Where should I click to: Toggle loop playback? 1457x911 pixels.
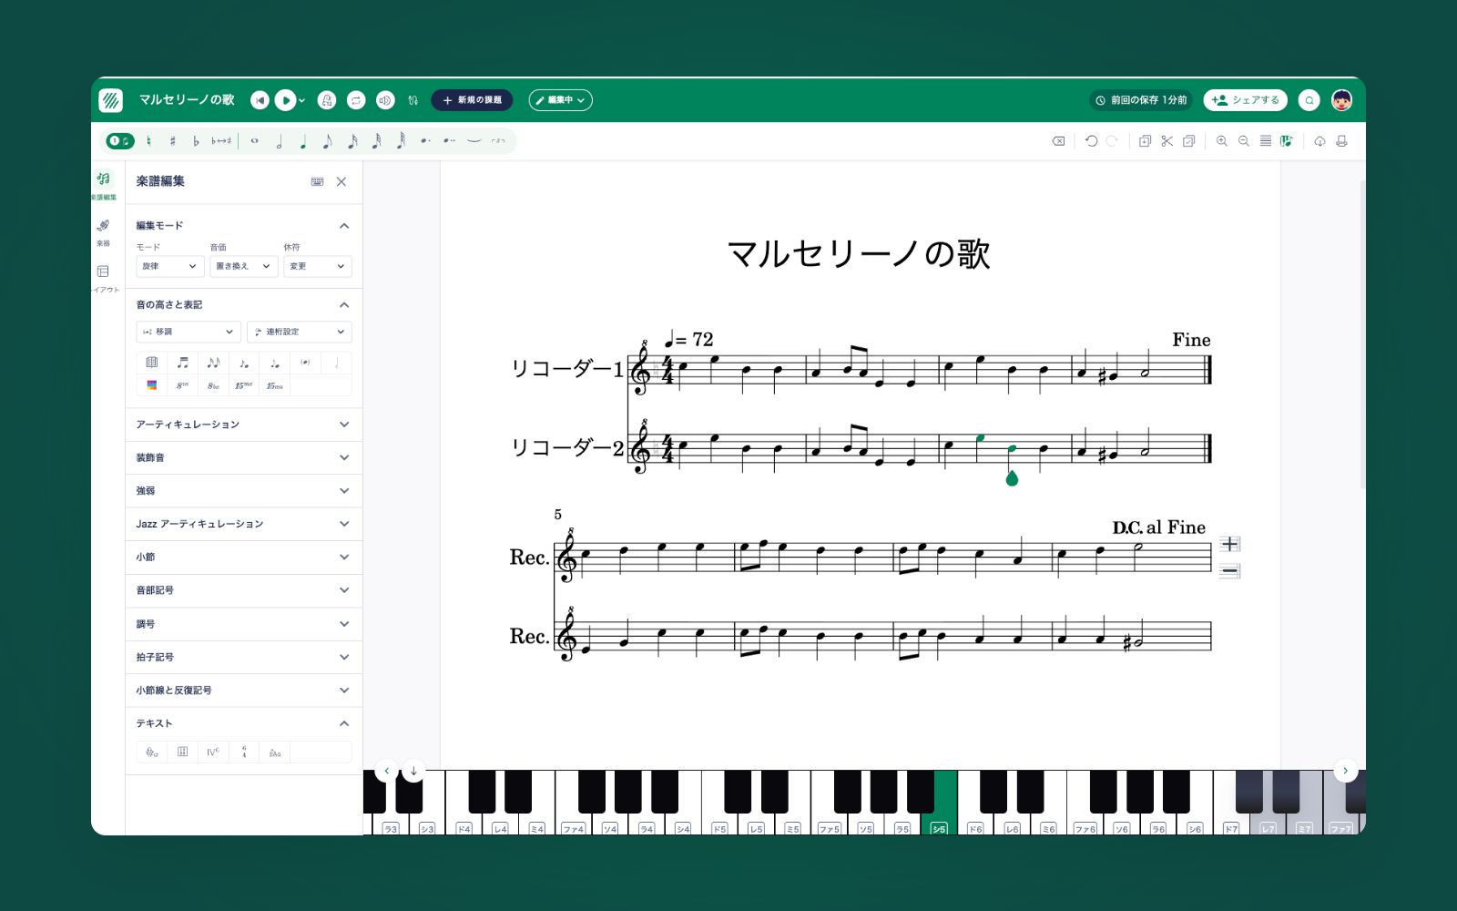(x=356, y=100)
